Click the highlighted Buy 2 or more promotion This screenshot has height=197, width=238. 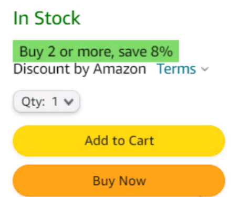[x=96, y=51]
